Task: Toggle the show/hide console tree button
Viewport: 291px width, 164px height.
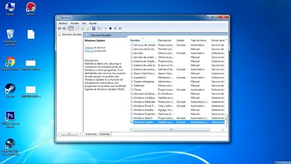Action: coord(71,28)
